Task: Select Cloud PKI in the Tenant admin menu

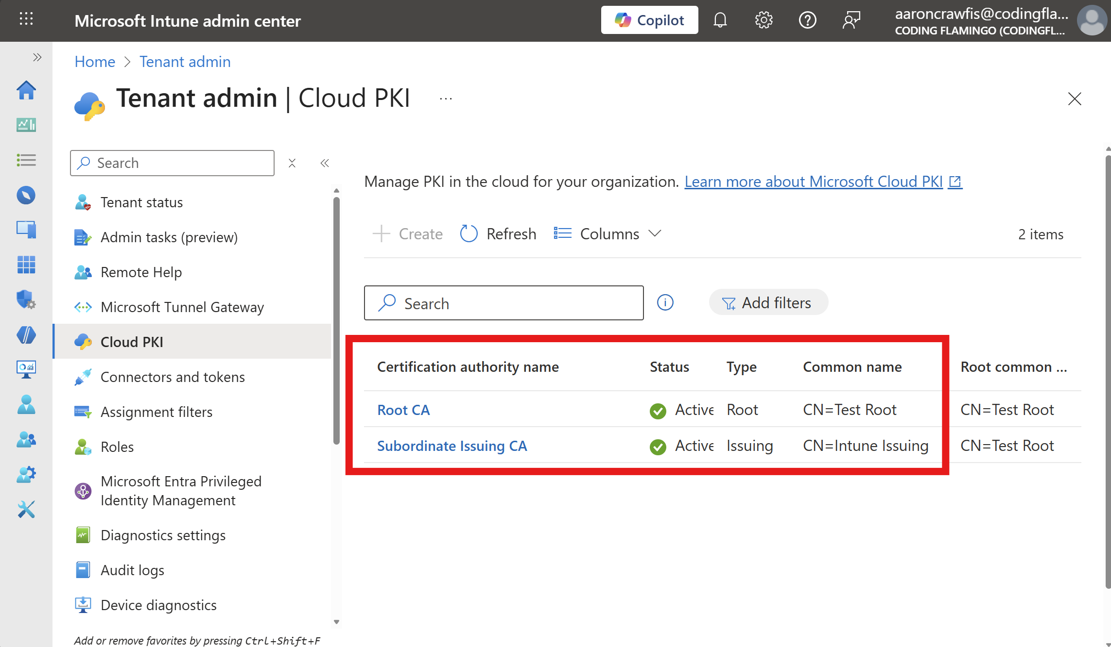Action: tap(132, 342)
